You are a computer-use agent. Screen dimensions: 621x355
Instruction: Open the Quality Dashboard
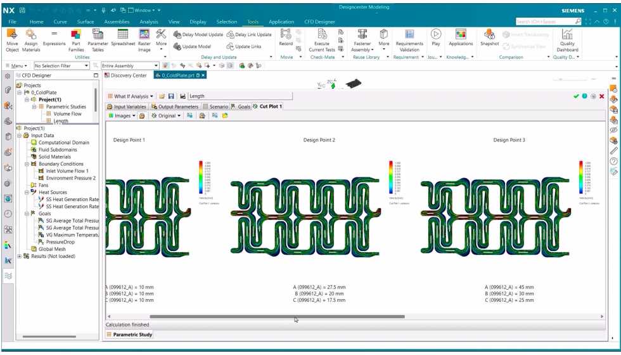(567, 41)
